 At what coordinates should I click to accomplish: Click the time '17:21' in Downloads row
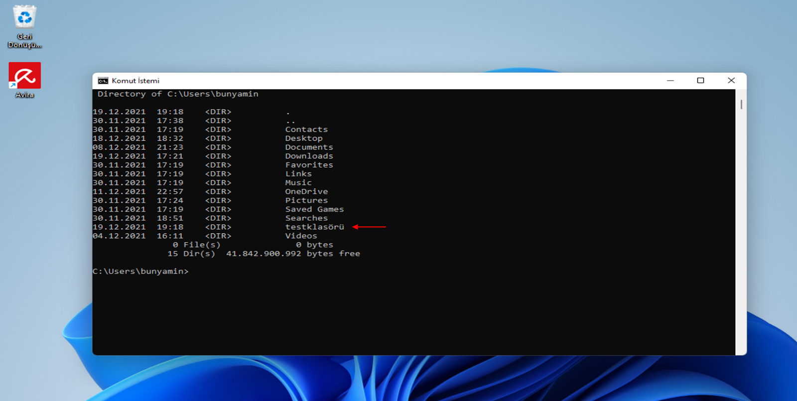[170, 156]
